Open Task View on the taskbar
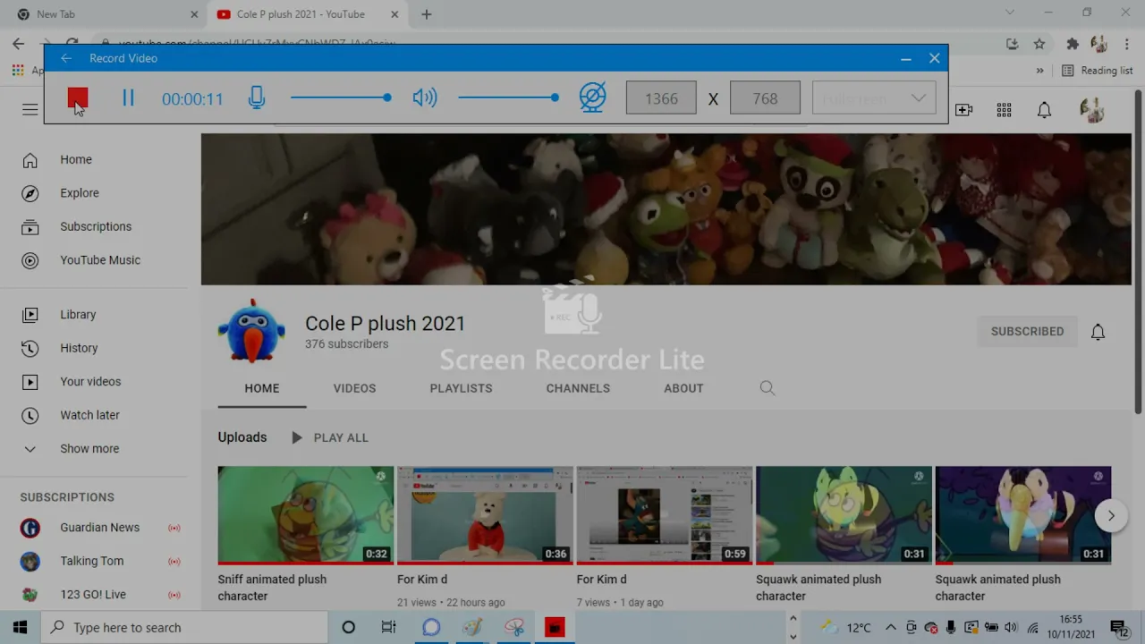 388,628
